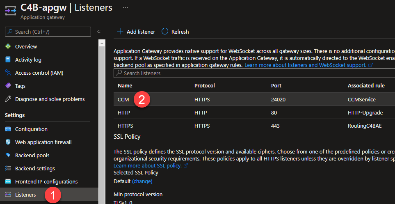Open Learn more about listeners and WebSocket link
The height and width of the screenshot is (204, 395).
tap(305, 65)
